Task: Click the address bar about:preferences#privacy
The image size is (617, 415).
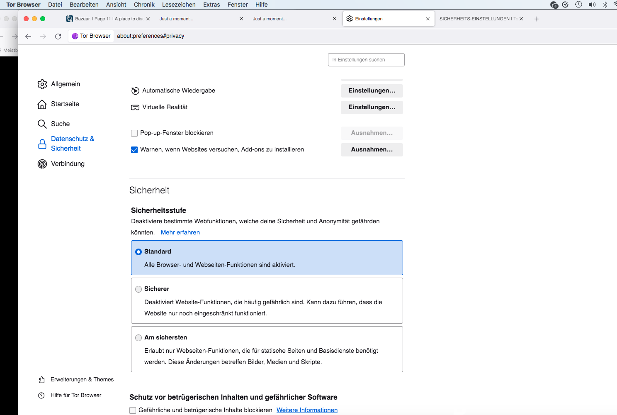Action: tap(151, 36)
